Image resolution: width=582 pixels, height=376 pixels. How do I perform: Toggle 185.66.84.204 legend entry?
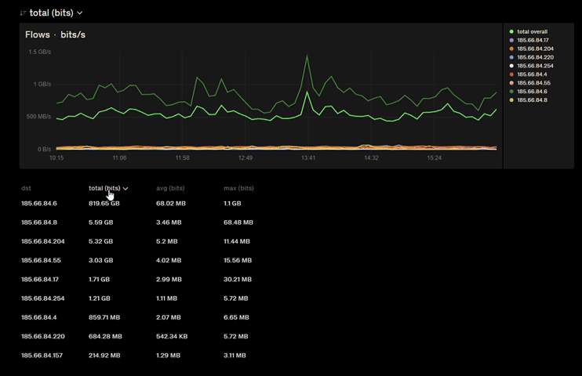pos(535,49)
